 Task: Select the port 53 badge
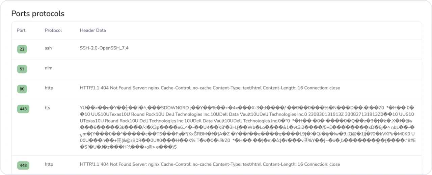(22, 69)
